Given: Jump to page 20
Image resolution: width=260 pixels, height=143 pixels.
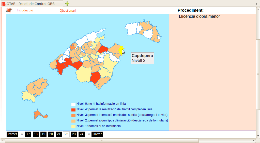Looking at the screenshot, I should [x=51, y=134].
